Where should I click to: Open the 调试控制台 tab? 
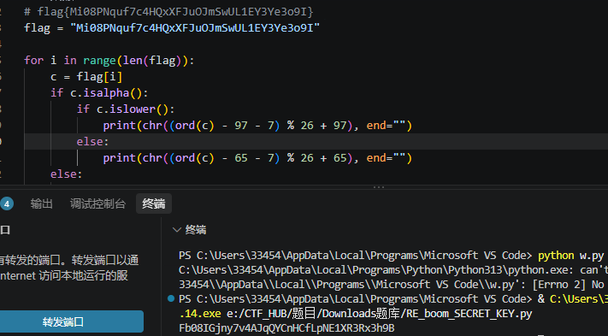point(97,203)
